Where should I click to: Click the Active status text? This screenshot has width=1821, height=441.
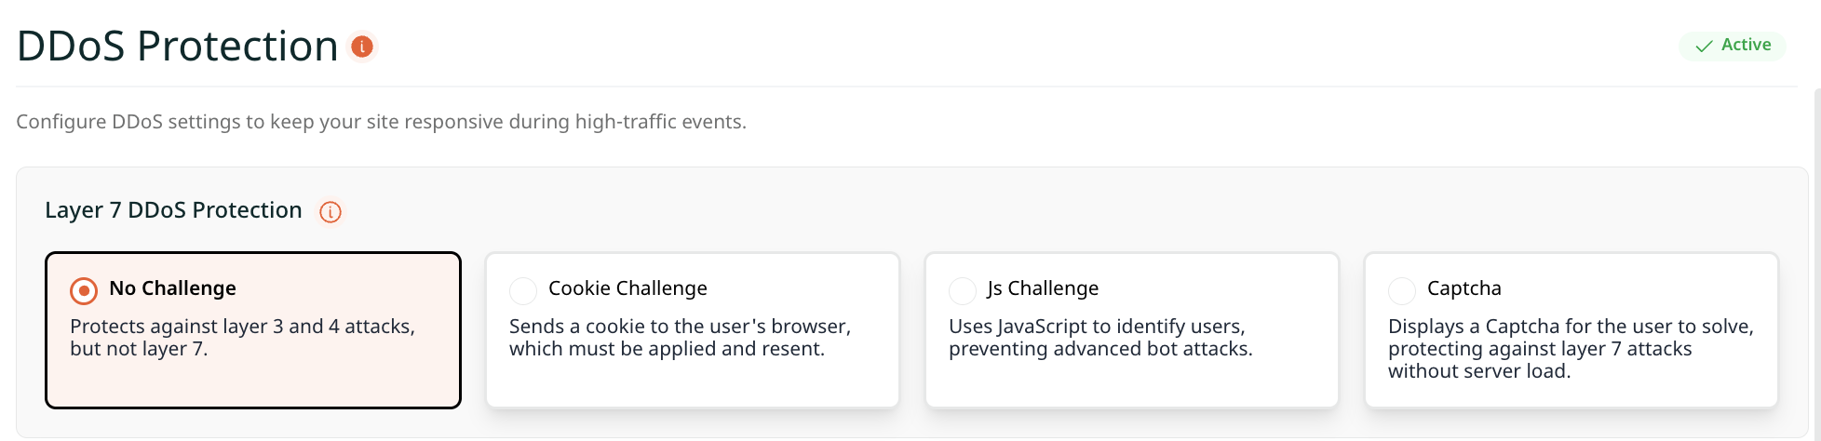pyautogui.click(x=1746, y=45)
